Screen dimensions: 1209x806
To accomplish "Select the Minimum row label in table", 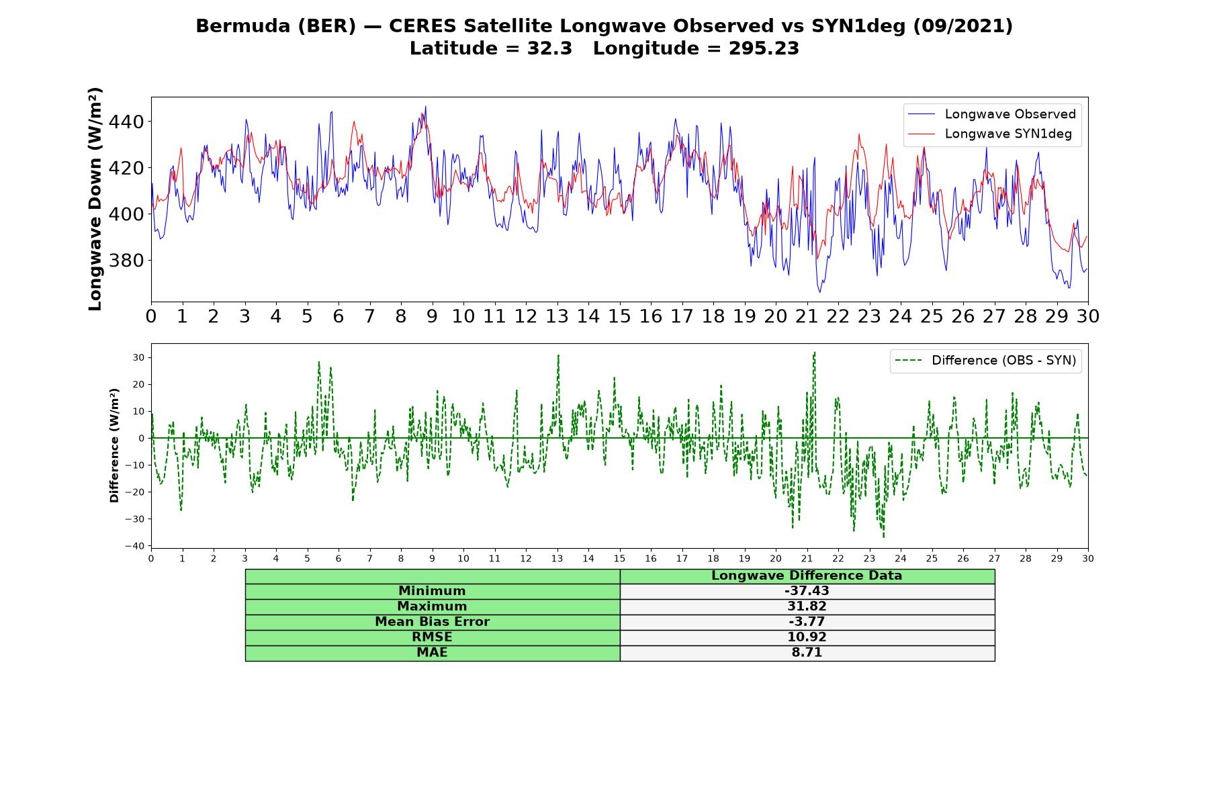I will 433,591.
